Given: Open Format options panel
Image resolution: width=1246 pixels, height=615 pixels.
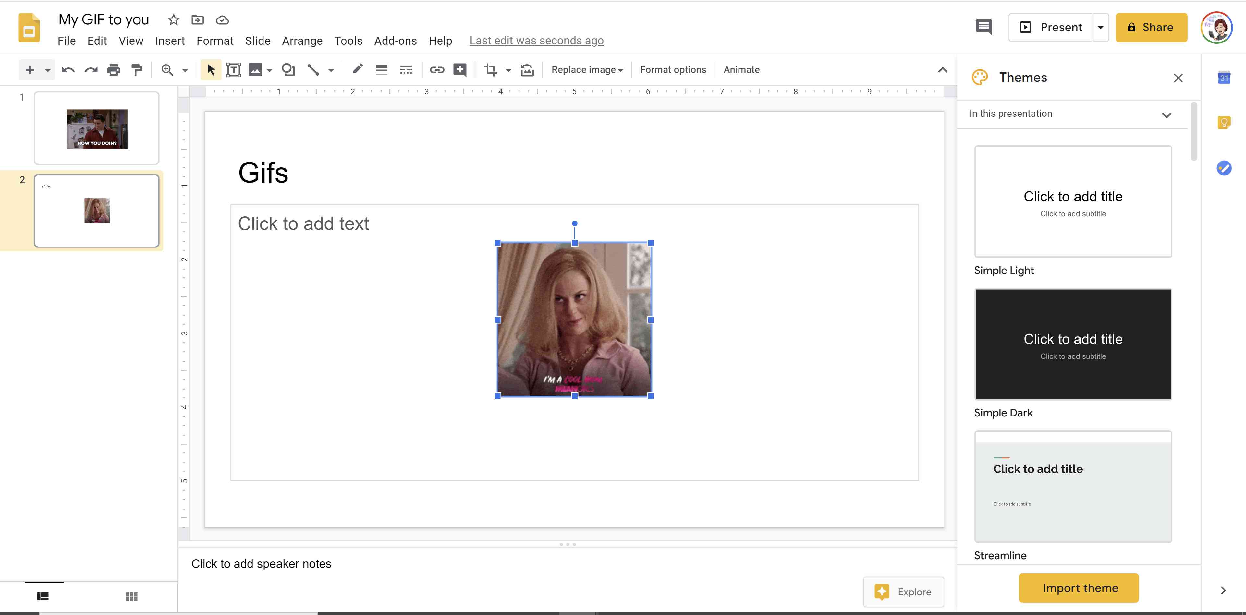Looking at the screenshot, I should [x=673, y=70].
